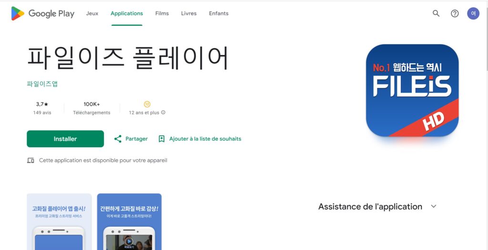This screenshot has width=488, height=250.
Task: Open the Google Play home logo
Action: tap(42, 14)
